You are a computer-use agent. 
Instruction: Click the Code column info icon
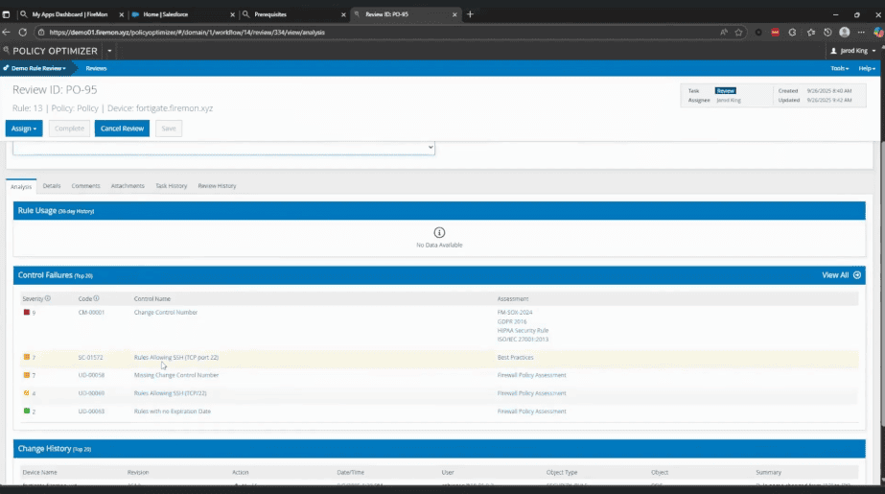pyautogui.click(x=96, y=298)
